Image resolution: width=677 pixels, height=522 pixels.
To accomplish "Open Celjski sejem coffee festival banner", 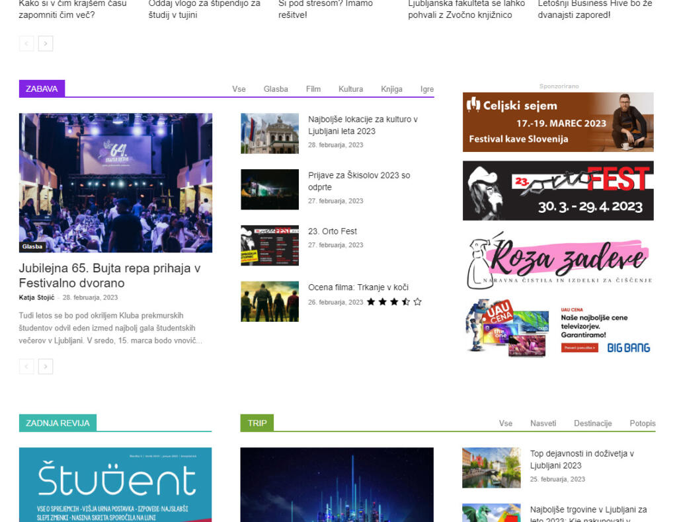I will pos(558,122).
